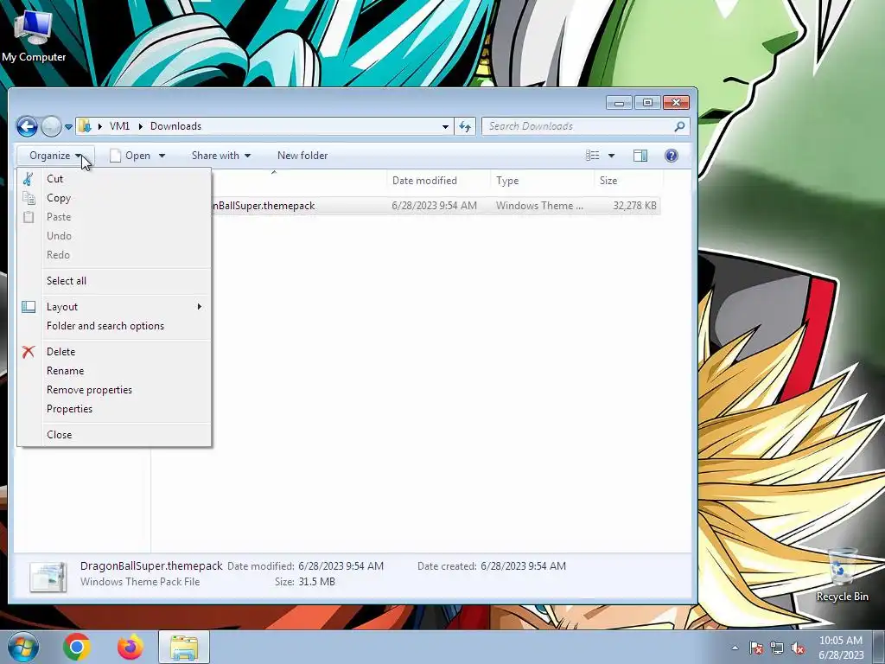Viewport: 885px width, 664px height.
Task: Click the magnifier search icon
Action: [x=679, y=126]
